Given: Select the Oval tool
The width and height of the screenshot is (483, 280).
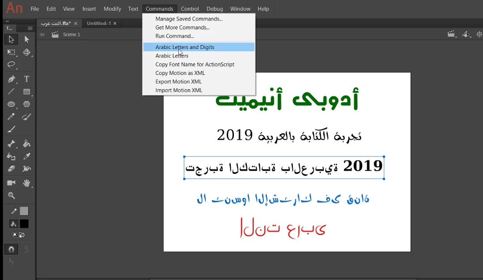Looking at the screenshot, I should pyautogui.click(x=11, y=104).
